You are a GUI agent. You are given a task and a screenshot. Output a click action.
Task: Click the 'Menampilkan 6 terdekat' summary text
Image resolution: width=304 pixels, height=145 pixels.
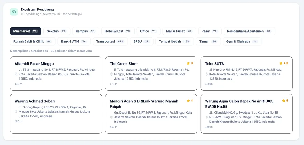tap(51, 51)
